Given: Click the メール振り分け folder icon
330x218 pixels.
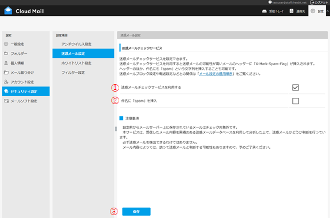Looking at the screenshot, I should 6,72.
